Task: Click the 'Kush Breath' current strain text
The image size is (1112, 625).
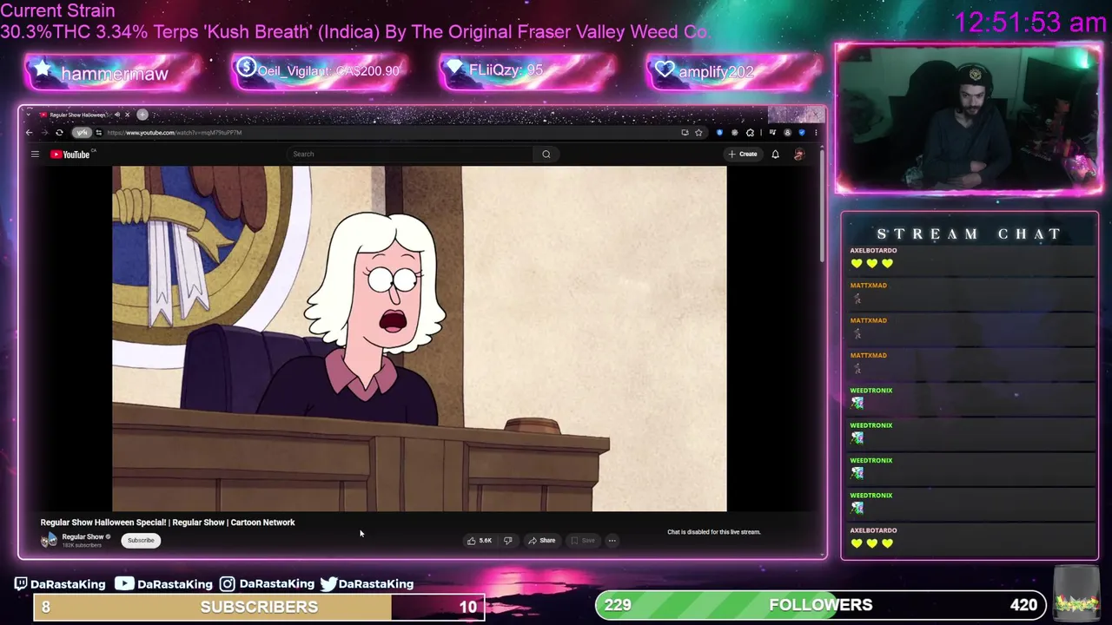Action: pyautogui.click(x=258, y=32)
